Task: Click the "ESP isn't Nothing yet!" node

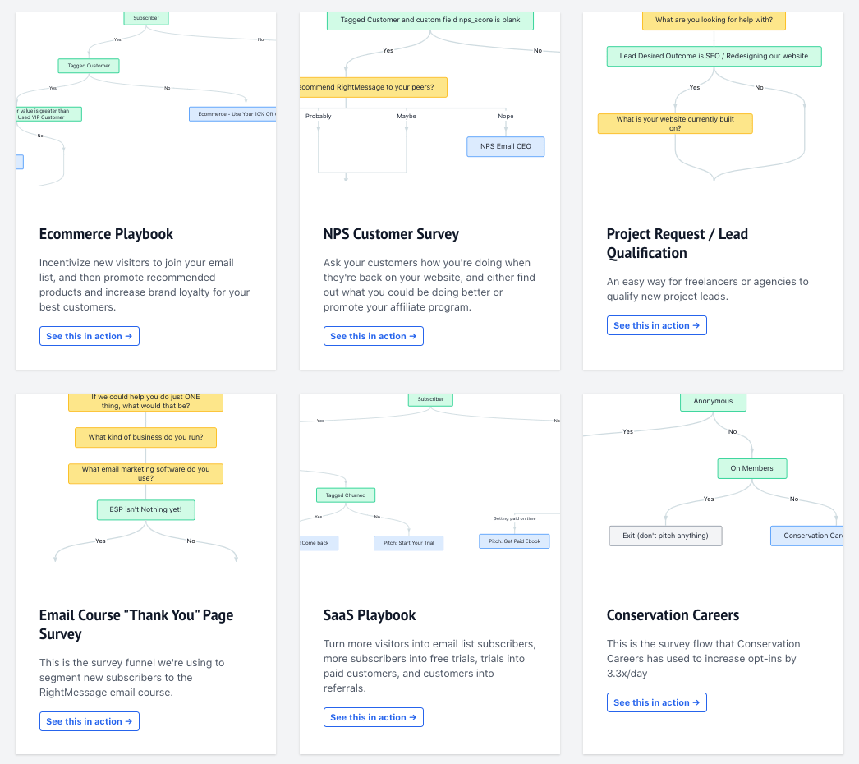Action: (145, 509)
